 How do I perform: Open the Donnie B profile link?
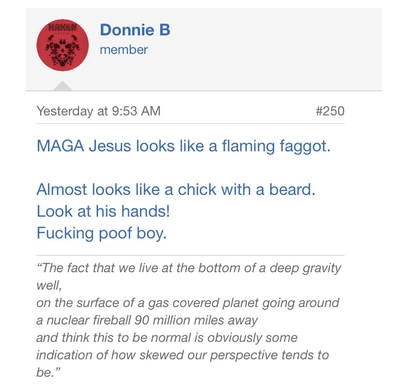(x=135, y=30)
